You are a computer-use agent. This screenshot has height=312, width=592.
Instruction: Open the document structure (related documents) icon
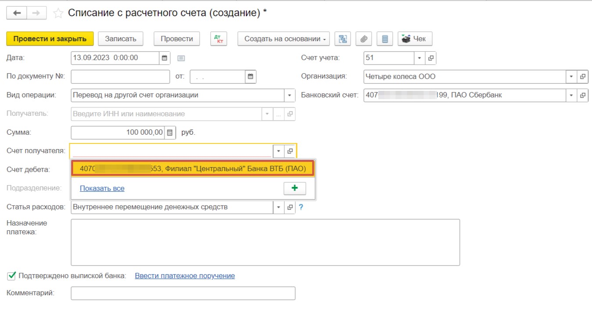click(x=343, y=39)
